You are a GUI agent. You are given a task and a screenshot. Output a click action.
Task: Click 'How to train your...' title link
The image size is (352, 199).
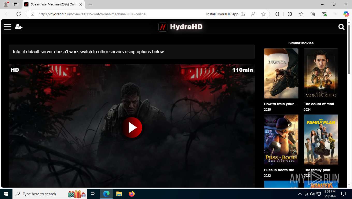[281, 104]
